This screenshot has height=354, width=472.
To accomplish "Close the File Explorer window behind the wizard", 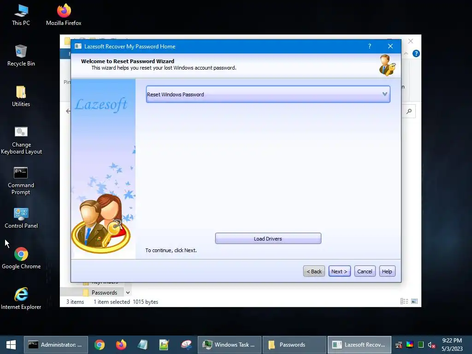I will pyautogui.click(x=411, y=41).
